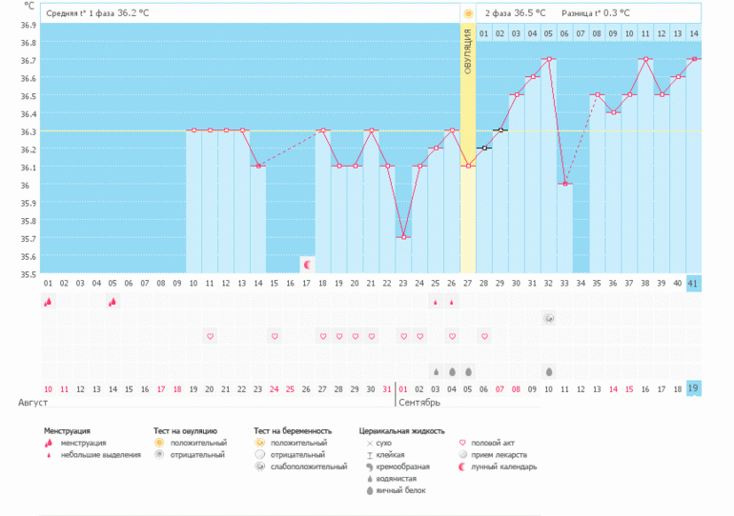
Task: Click the heart icon on cycle day 28
Action: [484, 336]
